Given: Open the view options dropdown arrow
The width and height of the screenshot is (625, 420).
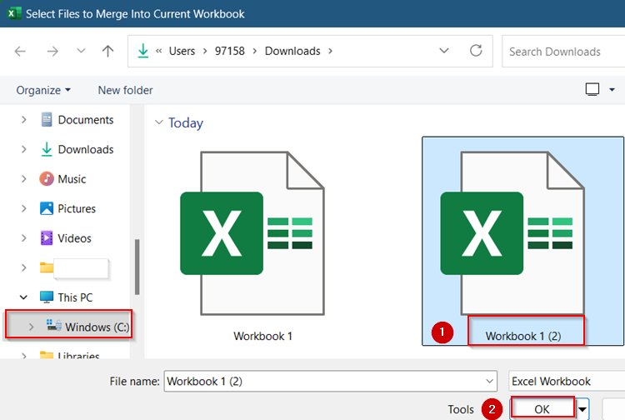Looking at the screenshot, I should point(612,90).
